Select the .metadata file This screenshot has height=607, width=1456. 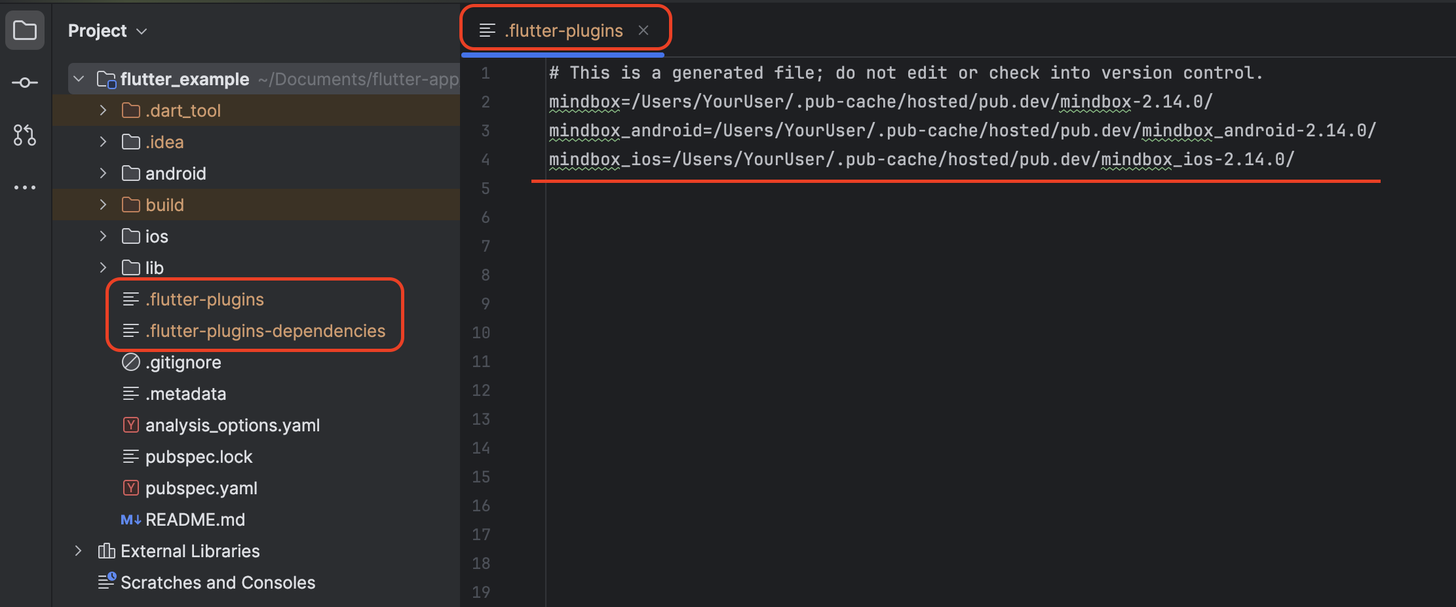tap(185, 394)
